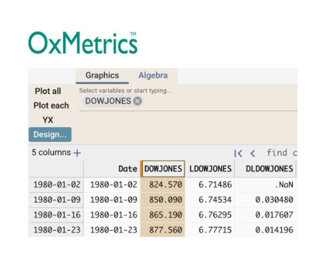Viewport: 325px width, 258px height.
Task: Click the OxMetrics logo
Action: tap(82, 43)
